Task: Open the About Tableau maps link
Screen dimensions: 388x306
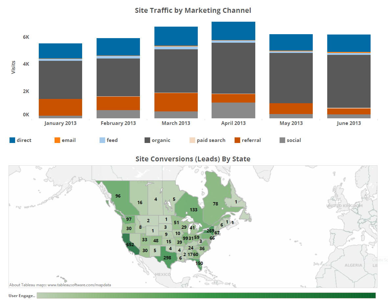Action: tap(60, 285)
